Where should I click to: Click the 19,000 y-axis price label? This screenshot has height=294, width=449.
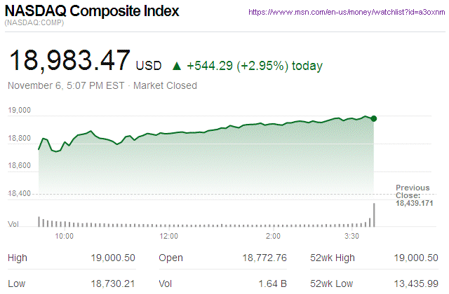click(x=20, y=111)
